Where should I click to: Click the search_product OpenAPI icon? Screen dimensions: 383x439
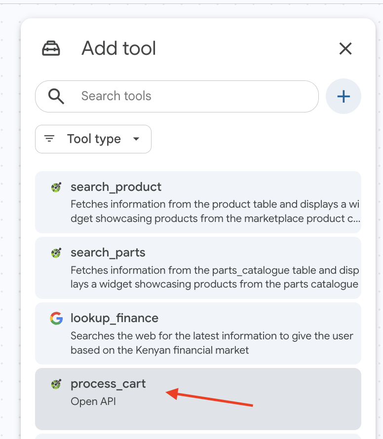click(56, 187)
